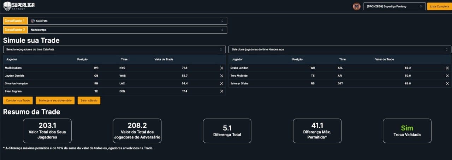Open the BRONZE68 league selector

(x=394, y=6)
